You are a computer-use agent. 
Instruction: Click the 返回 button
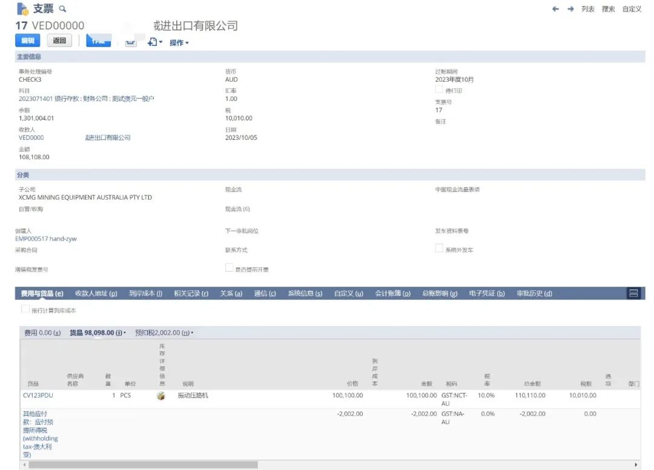click(x=59, y=41)
